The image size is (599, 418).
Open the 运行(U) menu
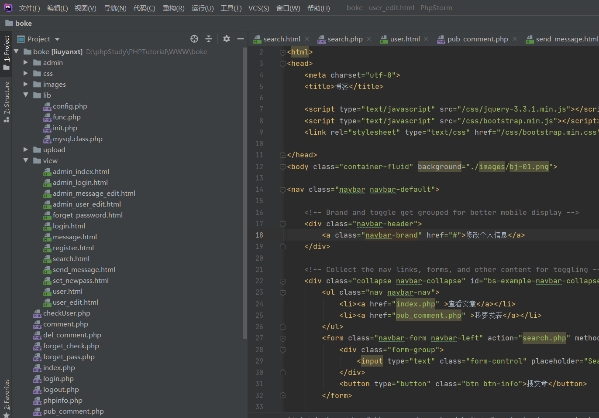click(203, 8)
